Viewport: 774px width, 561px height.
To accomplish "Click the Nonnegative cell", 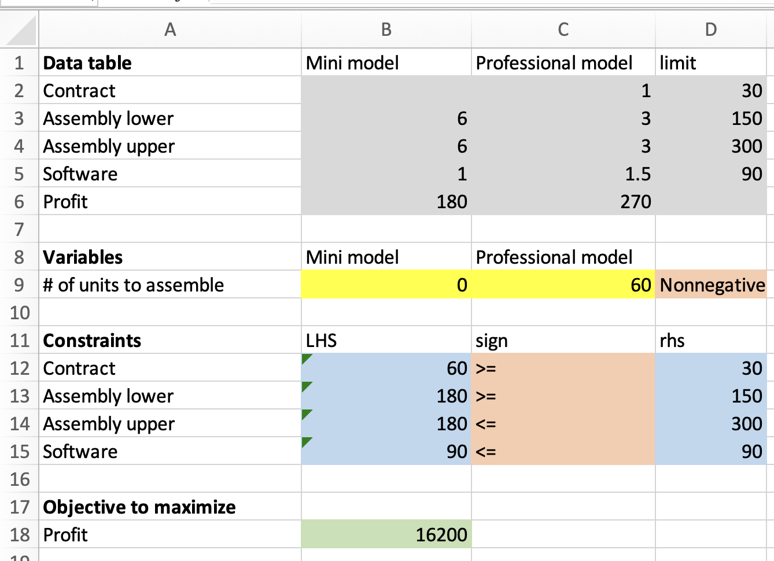I will [x=712, y=285].
